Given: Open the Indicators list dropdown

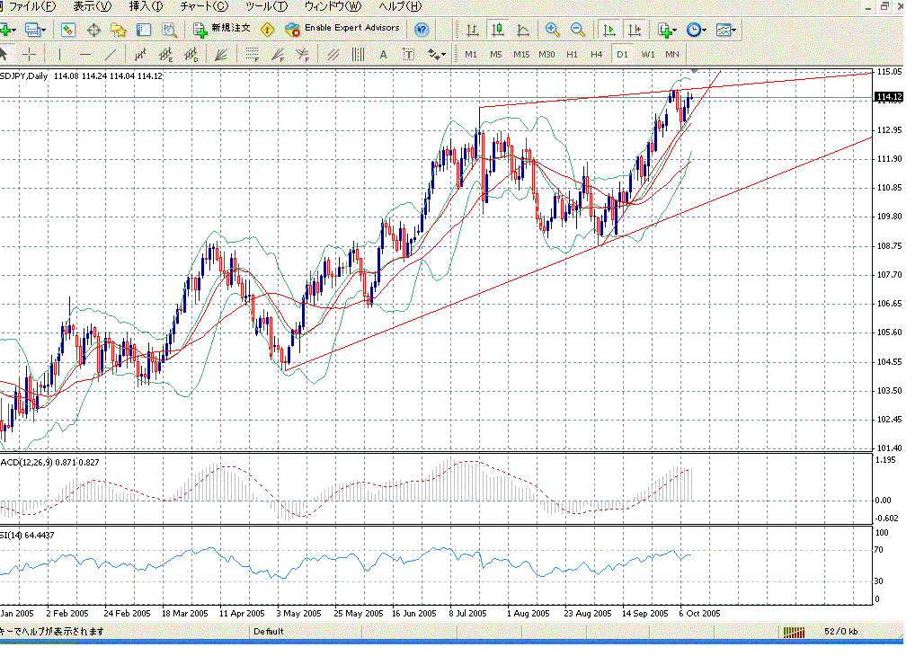Looking at the screenshot, I should 666,30.
